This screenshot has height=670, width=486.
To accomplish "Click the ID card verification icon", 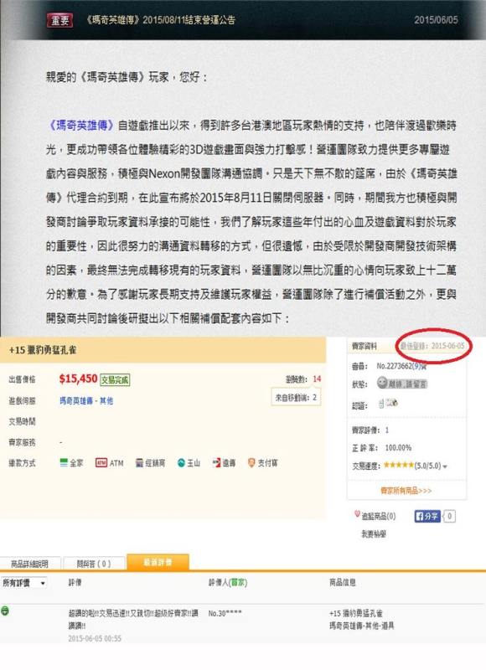I will coord(392,403).
